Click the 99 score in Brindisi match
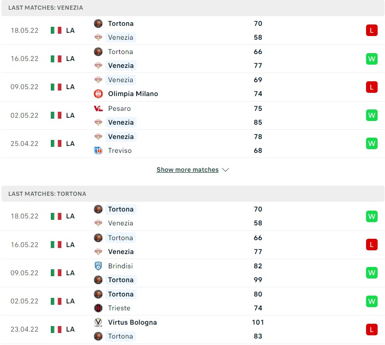The width and height of the screenshot is (385, 345). point(258,280)
